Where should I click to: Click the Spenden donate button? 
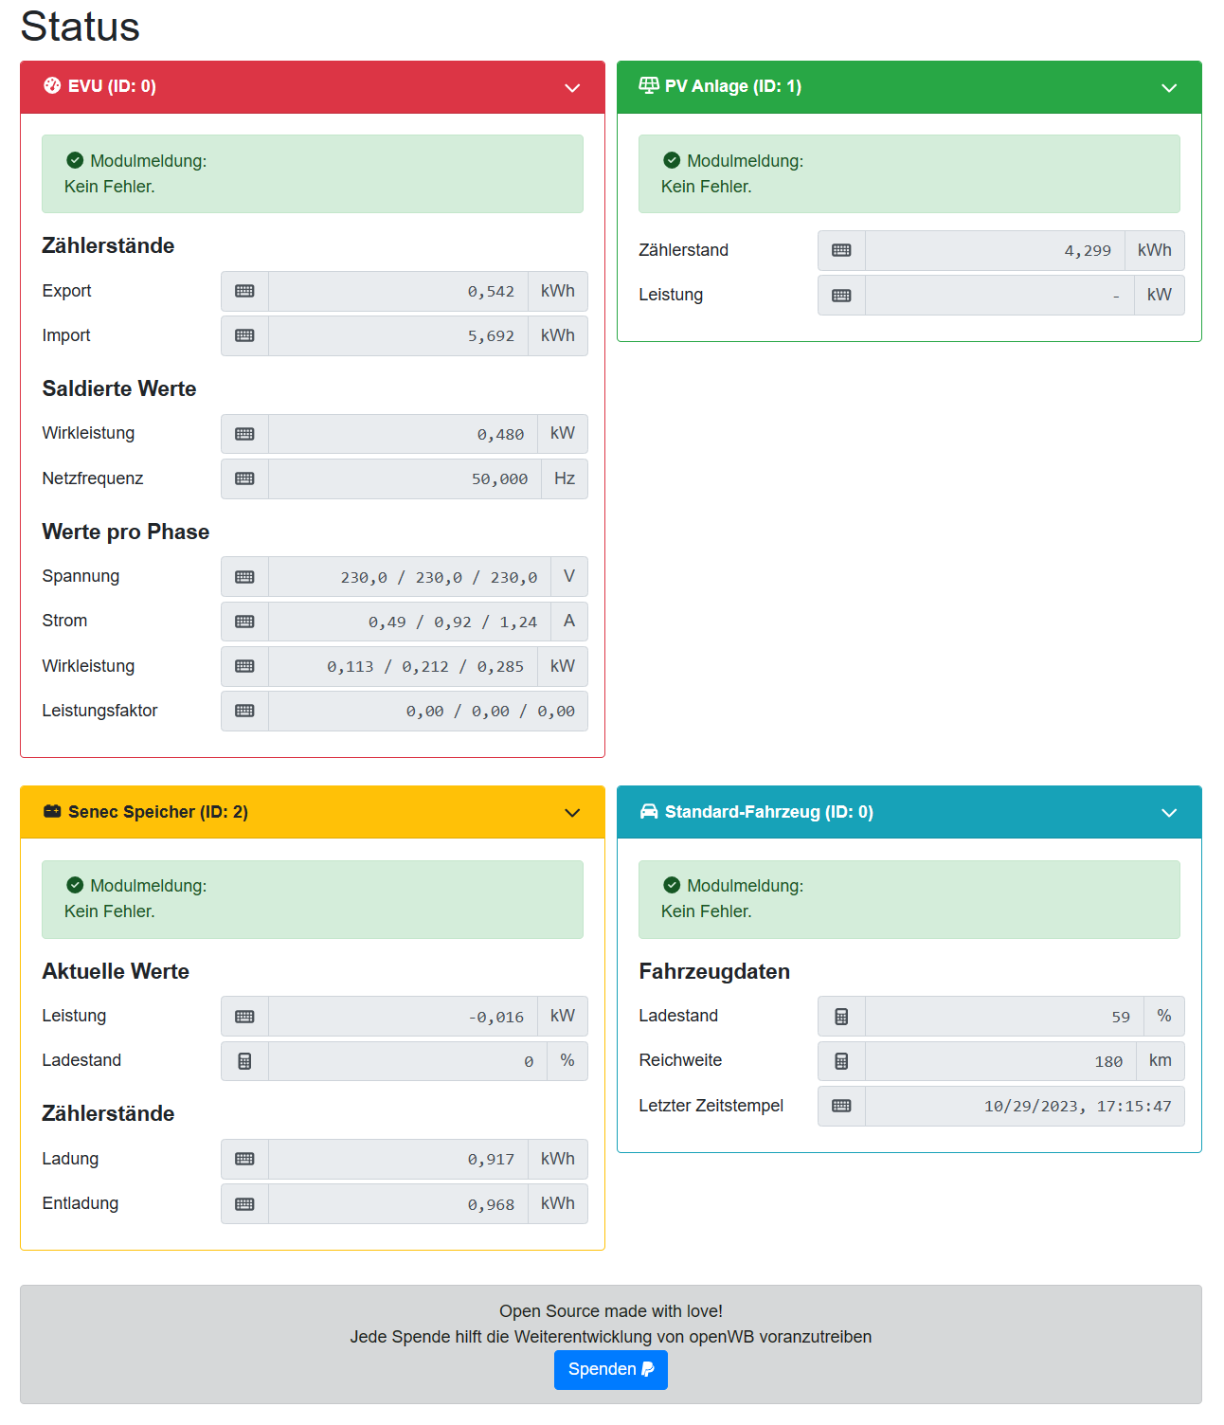[x=611, y=1370]
